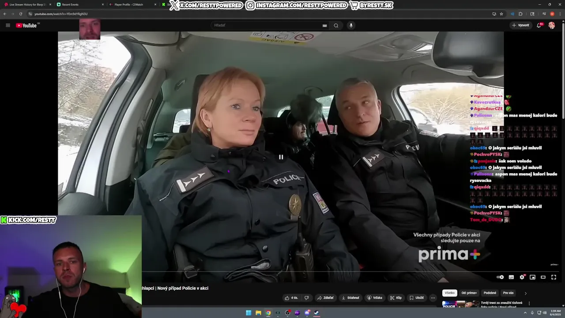The height and width of the screenshot is (318, 565).
Task: Switch to miniplayer mode
Action: click(532, 277)
